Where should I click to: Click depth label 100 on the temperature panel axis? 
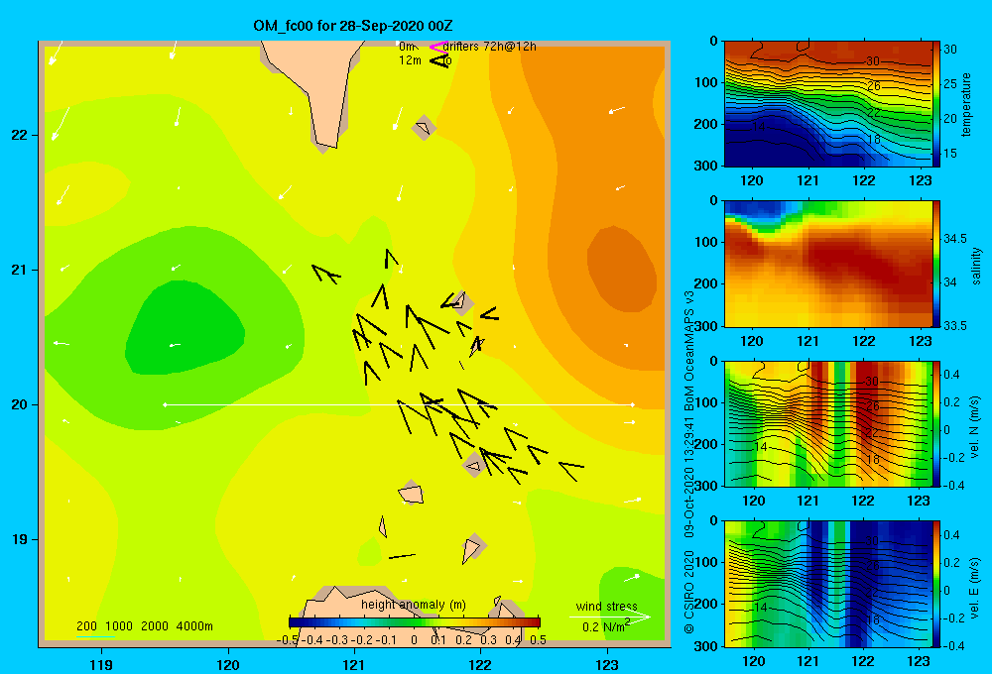706,82
